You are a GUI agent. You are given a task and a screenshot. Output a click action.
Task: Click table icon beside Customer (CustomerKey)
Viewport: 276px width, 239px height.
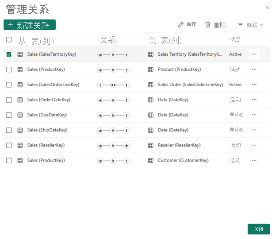(x=151, y=160)
